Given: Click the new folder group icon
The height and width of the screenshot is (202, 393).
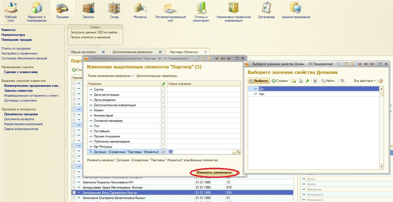Looking at the screenshot, I should coord(294,81).
